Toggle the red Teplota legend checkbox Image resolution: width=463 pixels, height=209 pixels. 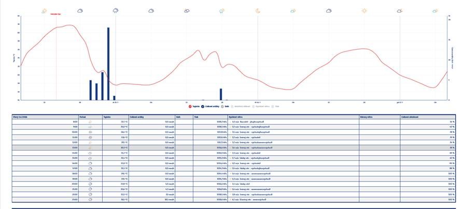(x=190, y=107)
